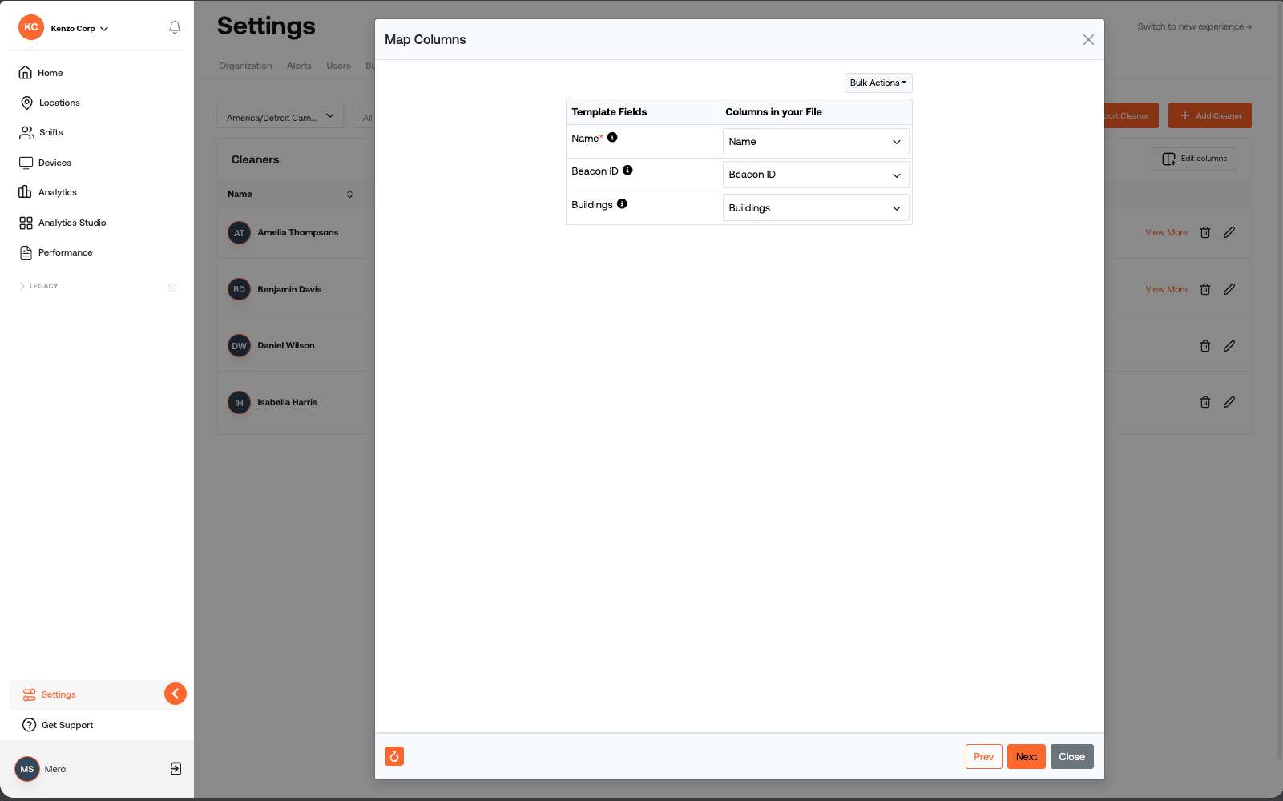Edit Benjamin Davis with pencil icon
This screenshot has width=1283, height=801.
1229,289
